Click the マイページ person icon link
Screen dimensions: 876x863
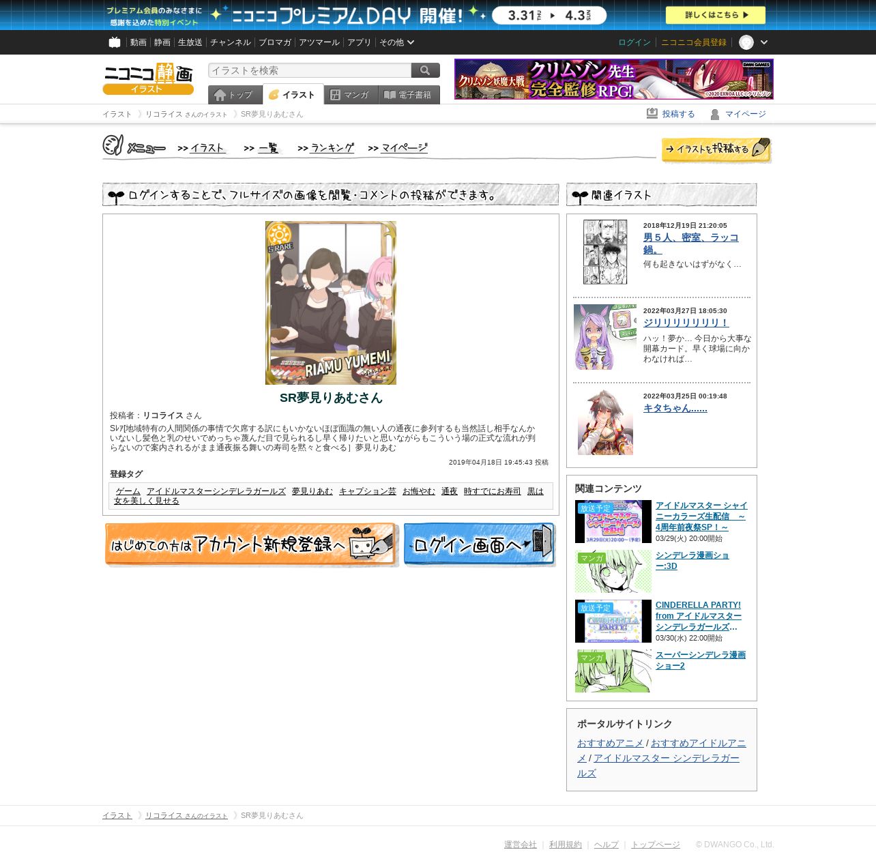(738, 114)
